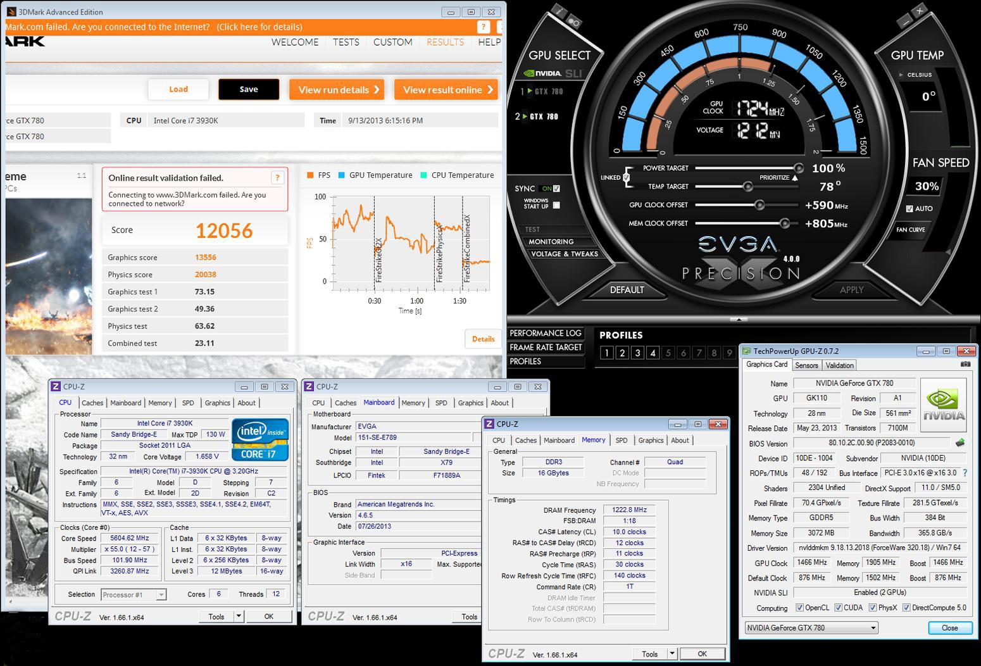Click the orange help icon in 3DMark banner
Viewport: 981px width, 666px height.
click(484, 27)
